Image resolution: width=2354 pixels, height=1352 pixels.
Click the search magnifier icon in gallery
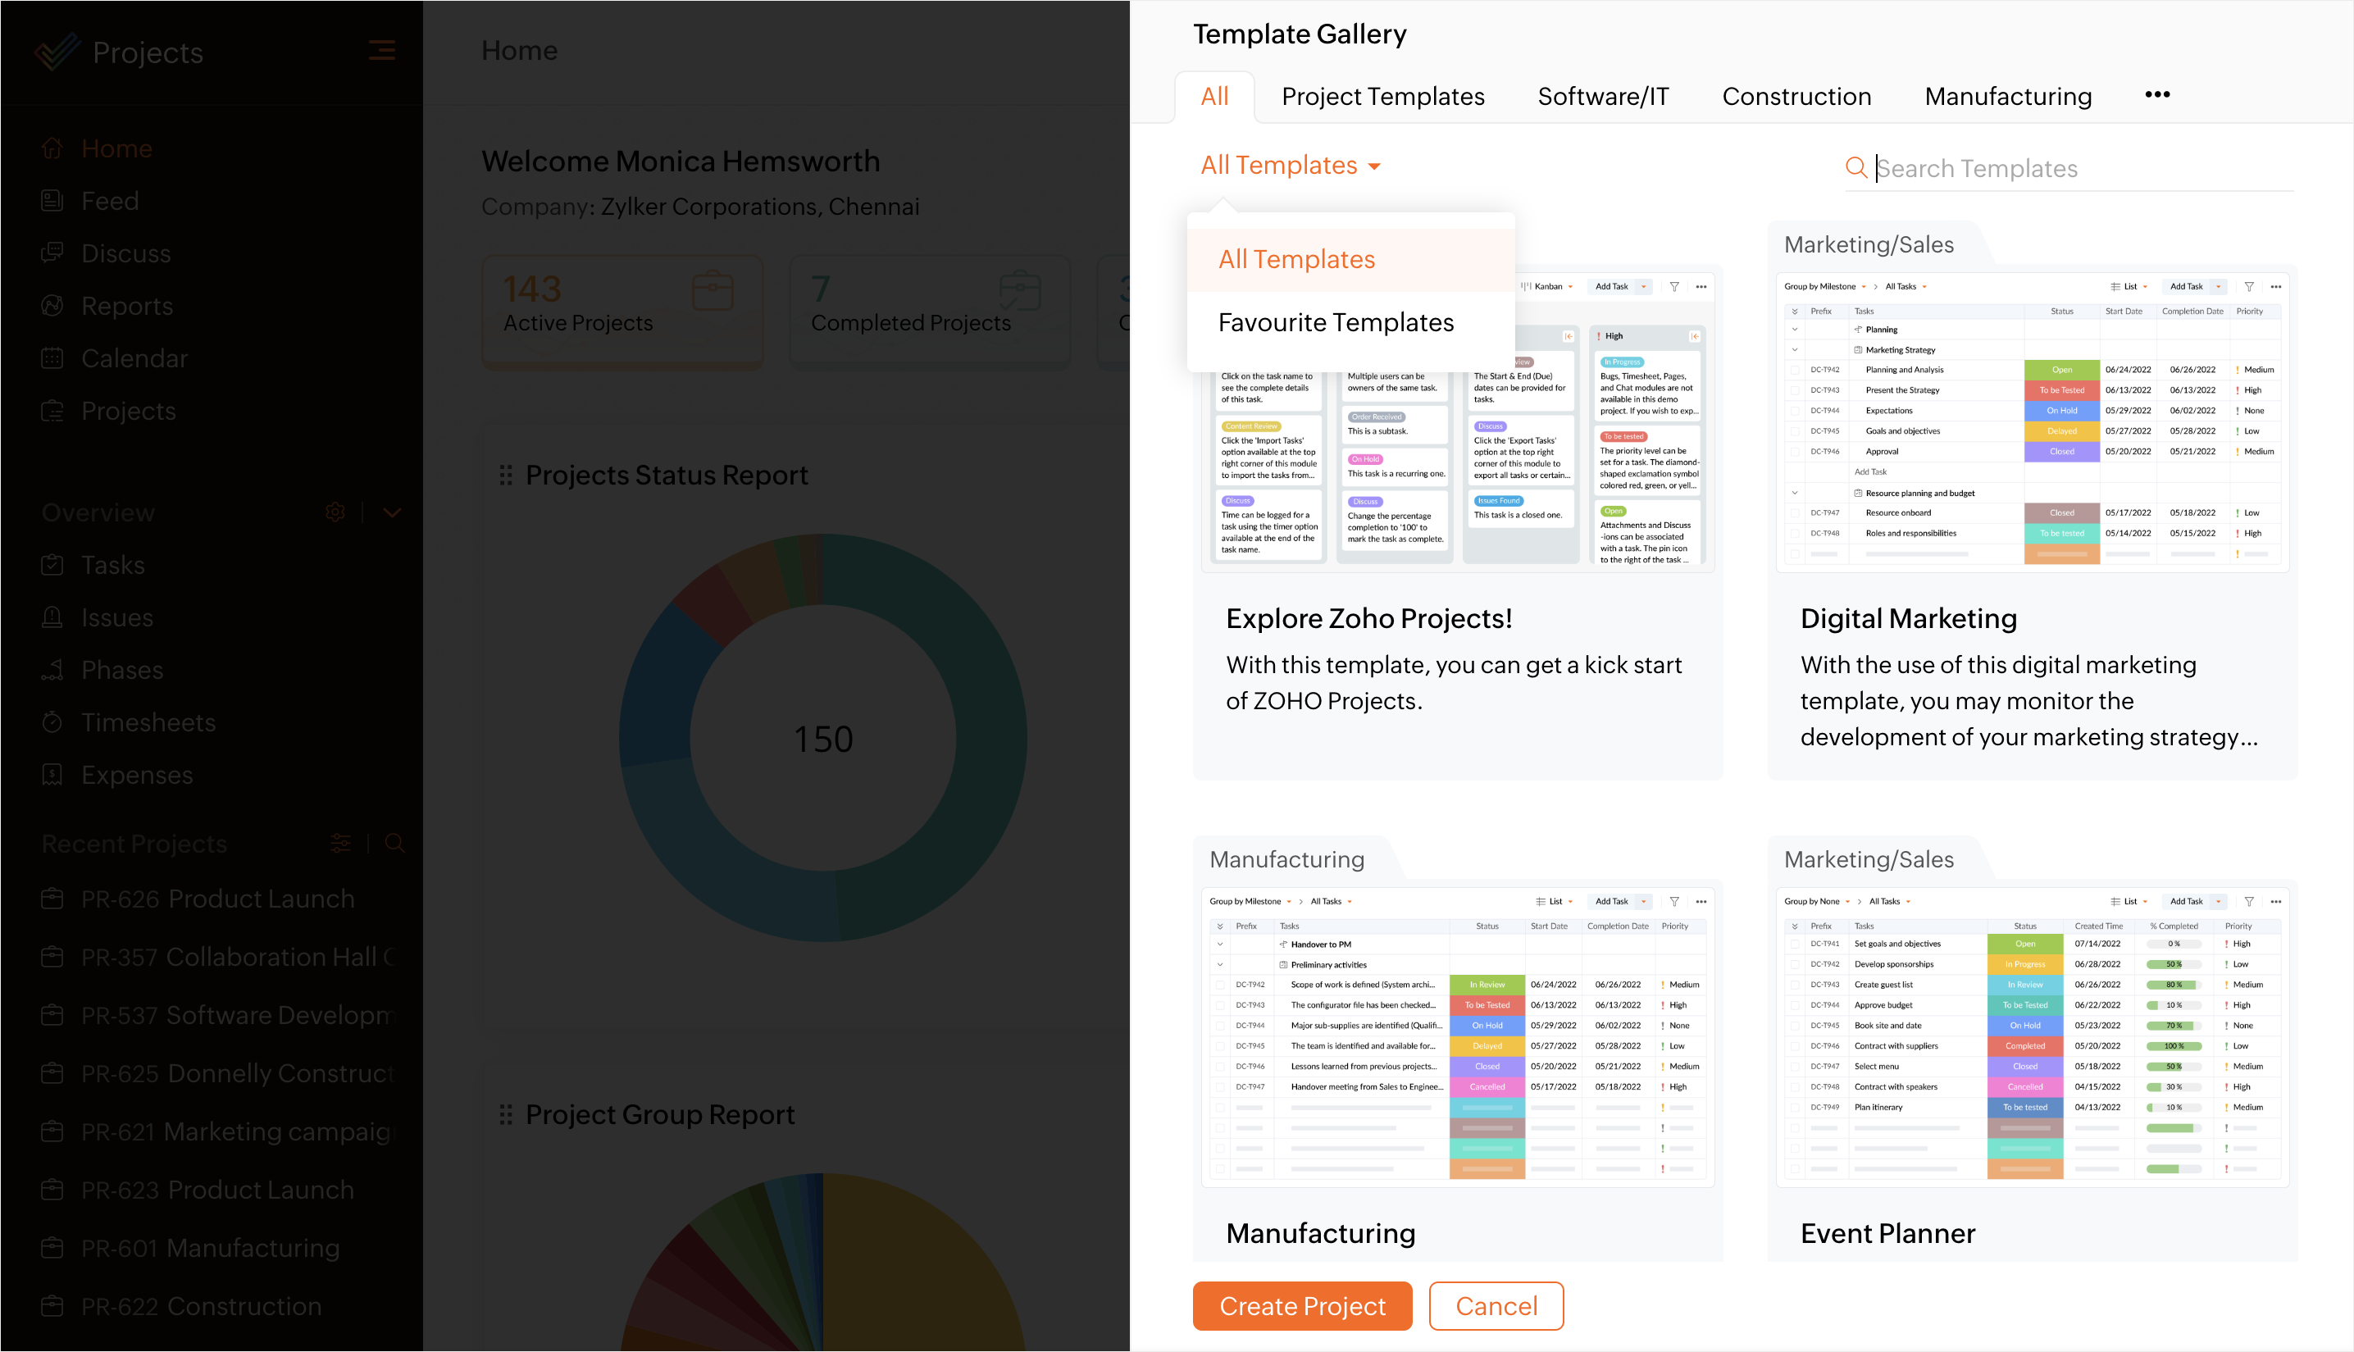click(1855, 168)
